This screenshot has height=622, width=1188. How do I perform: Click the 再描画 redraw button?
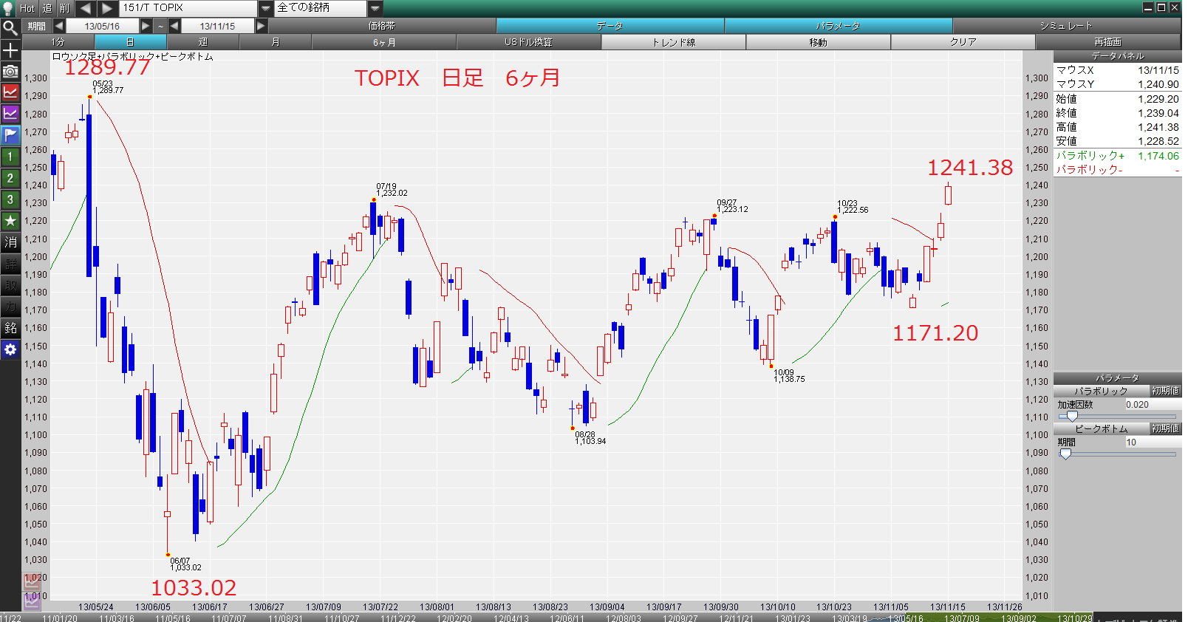1107,42
